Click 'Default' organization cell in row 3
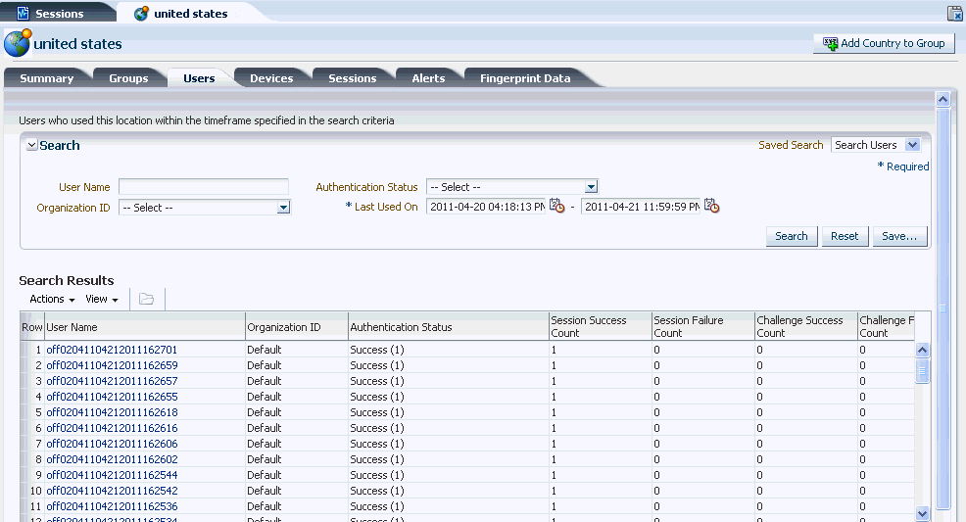The width and height of the screenshot is (966, 522). pyautogui.click(x=264, y=381)
